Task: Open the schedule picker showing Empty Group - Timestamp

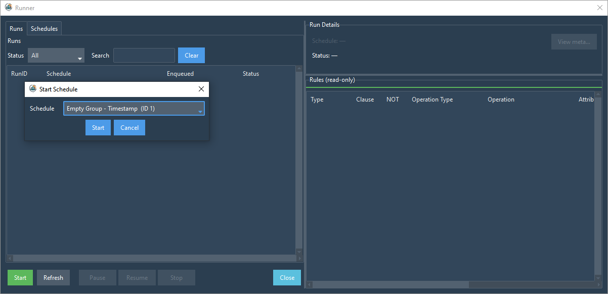Action: coord(134,108)
